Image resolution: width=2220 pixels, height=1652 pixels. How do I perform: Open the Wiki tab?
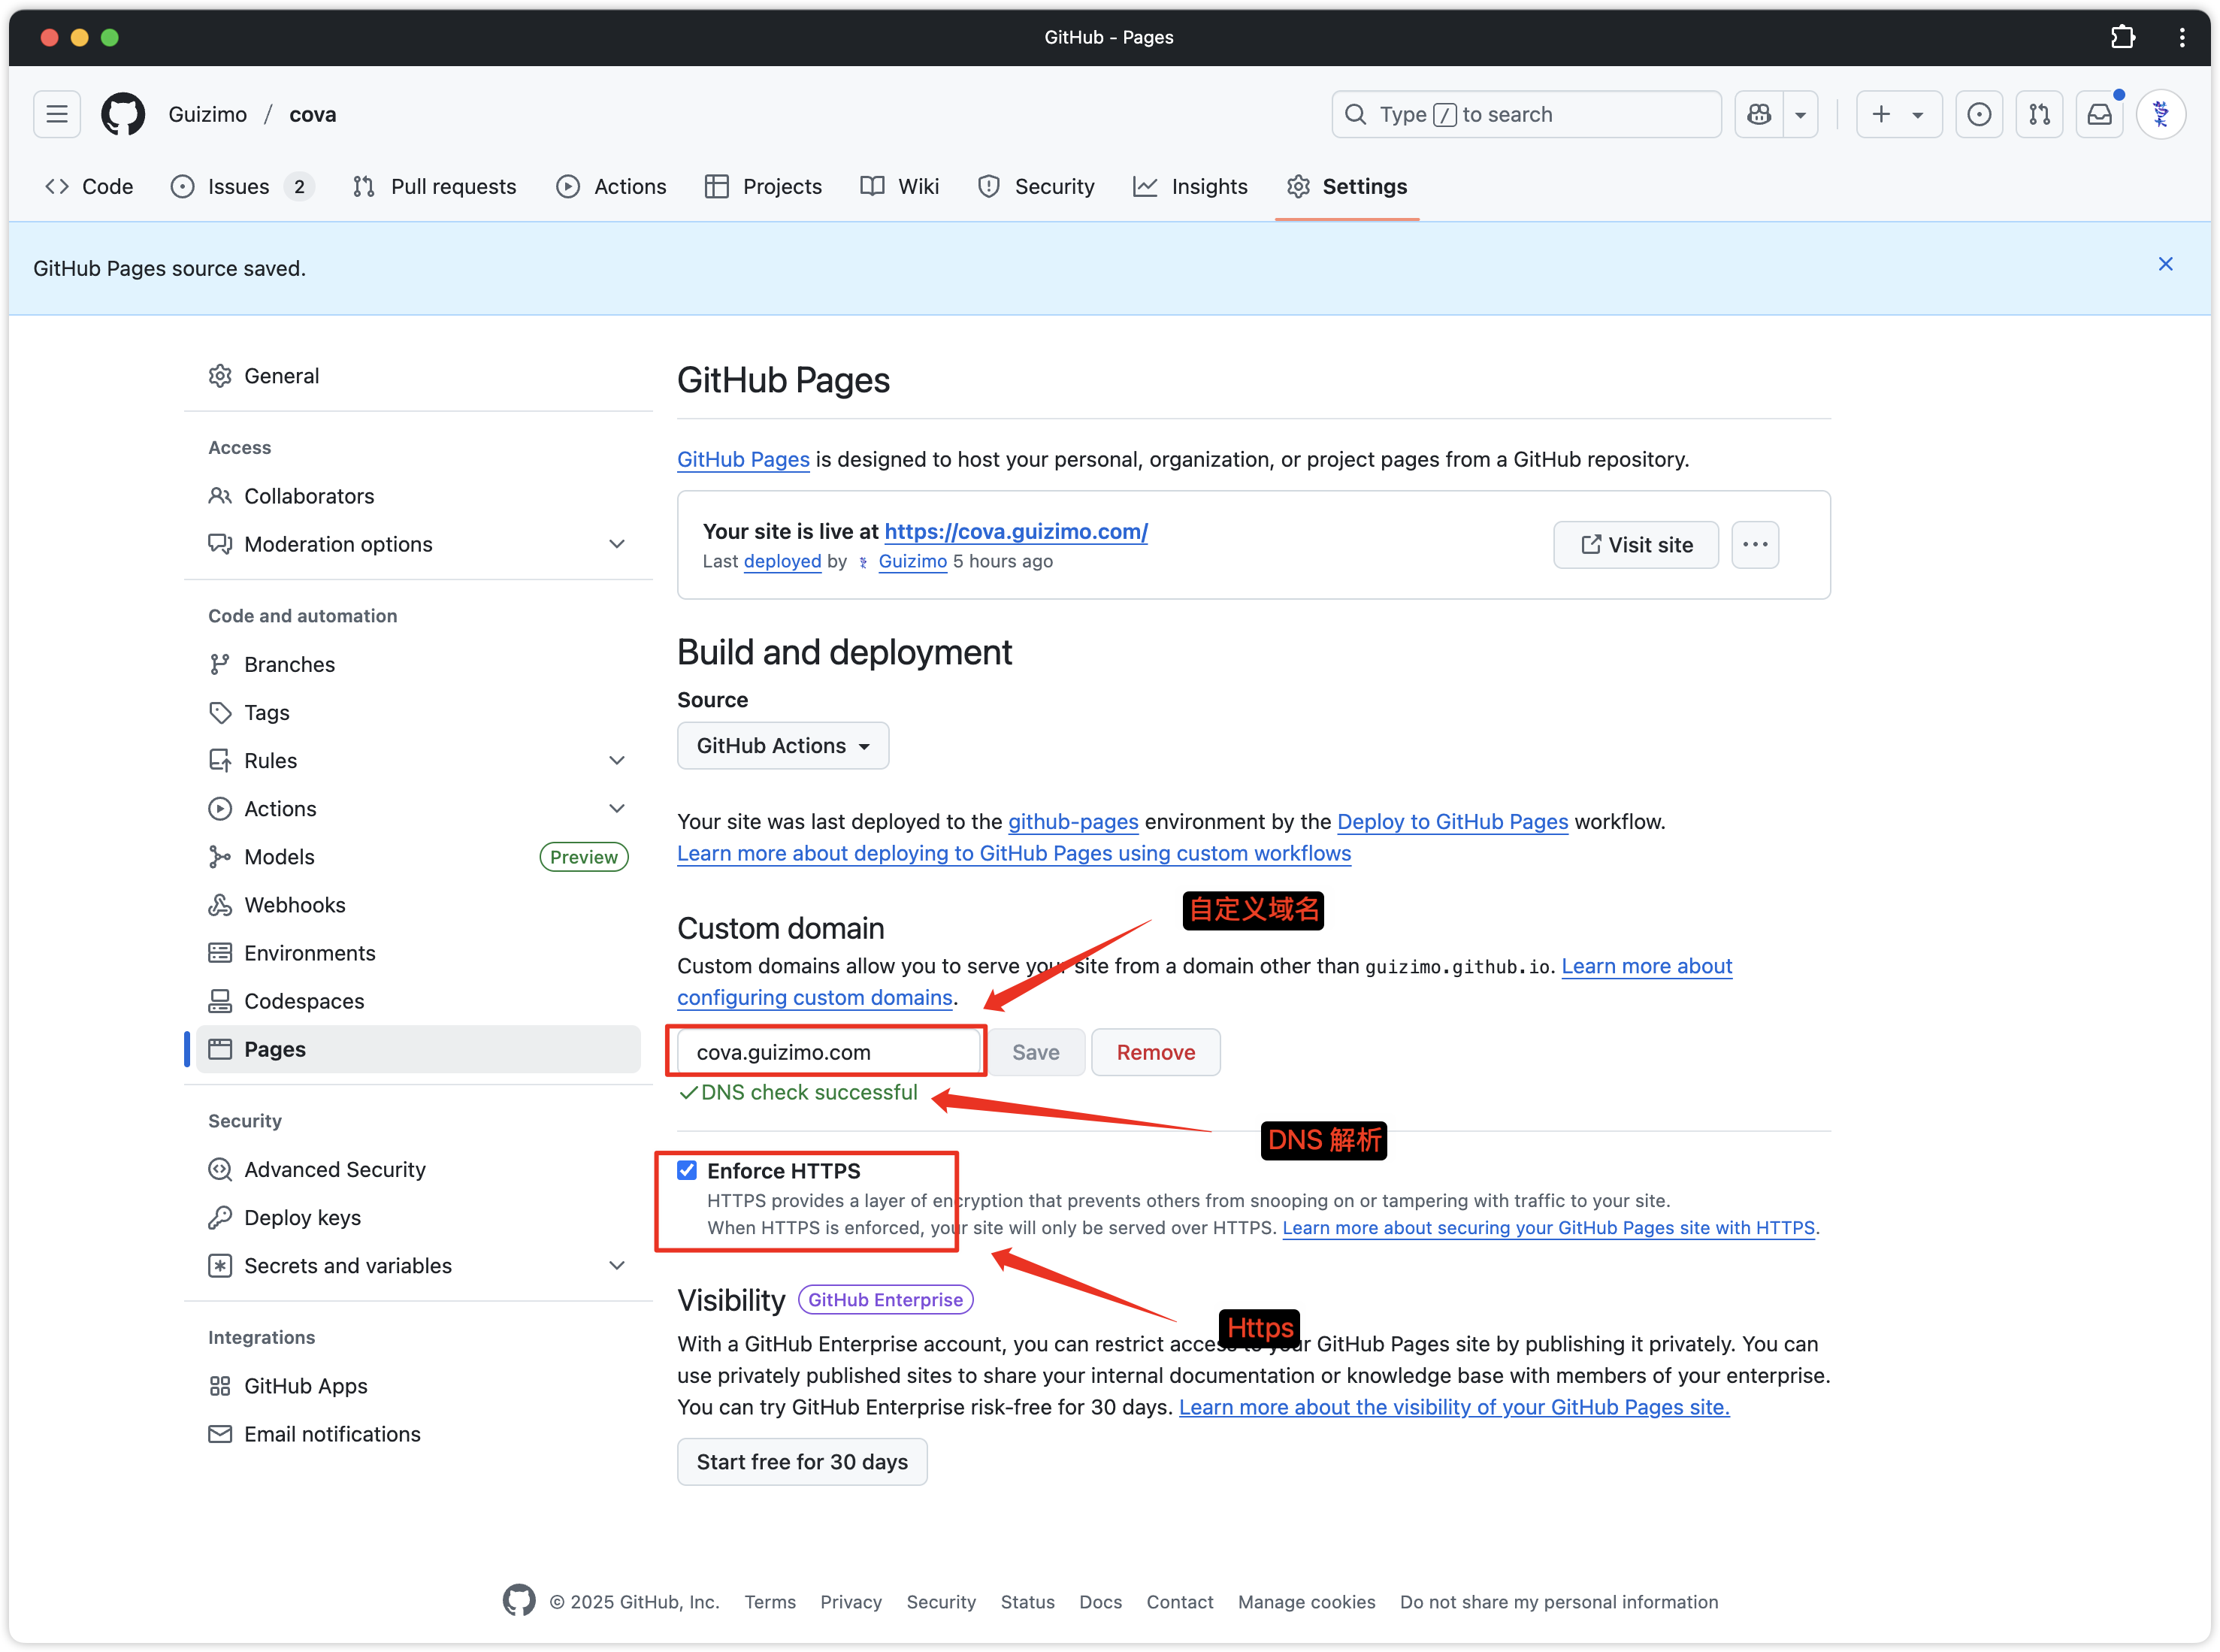(899, 187)
